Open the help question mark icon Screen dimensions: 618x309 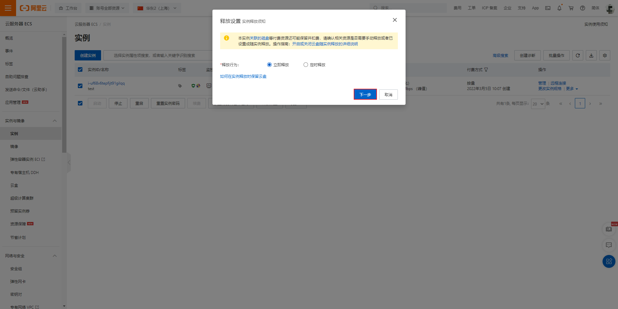tap(583, 8)
